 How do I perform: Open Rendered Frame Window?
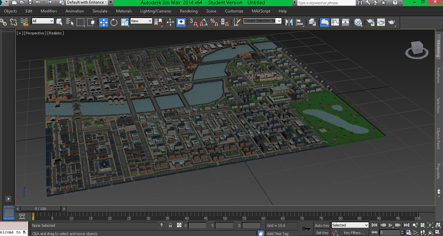pyautogui.click(x=381, y=22)
